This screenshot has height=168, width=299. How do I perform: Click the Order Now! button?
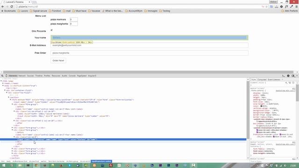click(58, 61)
